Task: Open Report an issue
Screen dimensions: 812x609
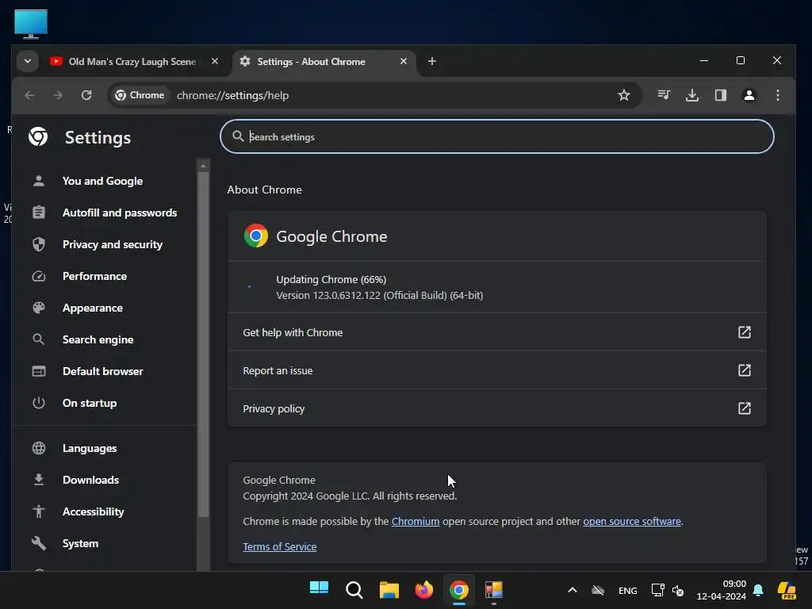Action: coord(497,370)
